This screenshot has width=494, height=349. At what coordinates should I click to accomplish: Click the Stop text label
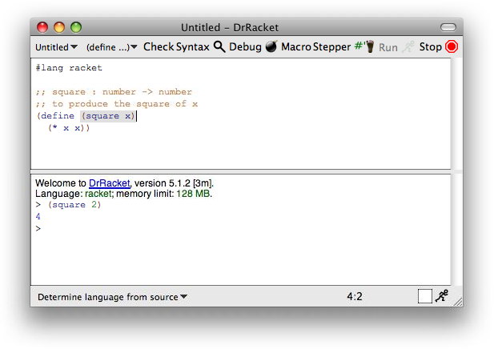[430, 47]
